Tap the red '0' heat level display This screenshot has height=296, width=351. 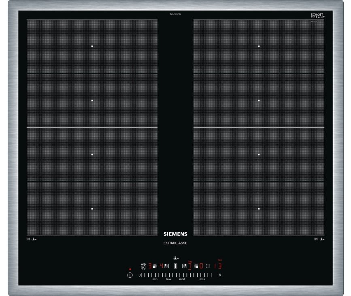[201, 266]
